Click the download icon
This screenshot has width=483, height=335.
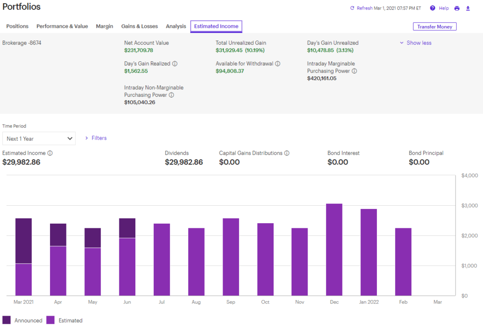(468, 8)
